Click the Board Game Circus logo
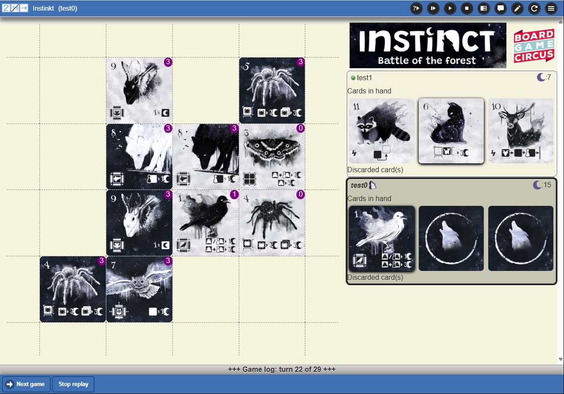The image size is (564, 394). (534, 46)
